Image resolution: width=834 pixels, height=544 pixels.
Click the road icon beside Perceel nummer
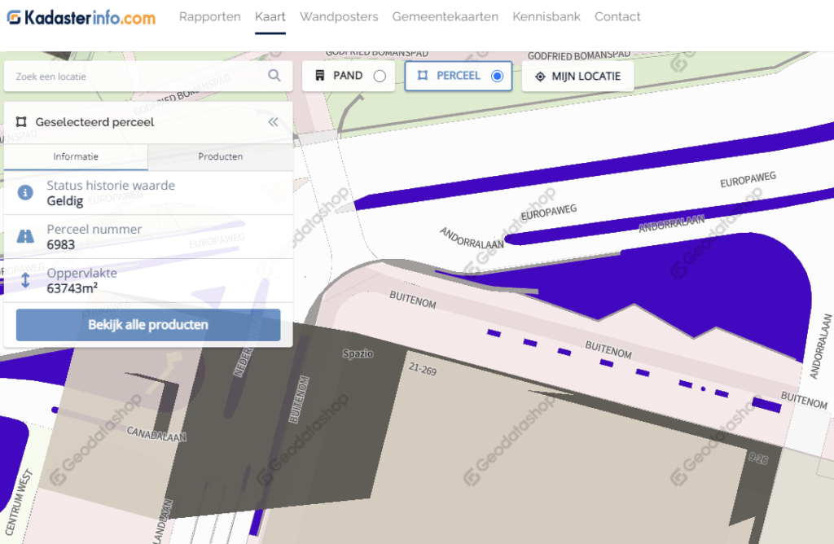(25, 237)
